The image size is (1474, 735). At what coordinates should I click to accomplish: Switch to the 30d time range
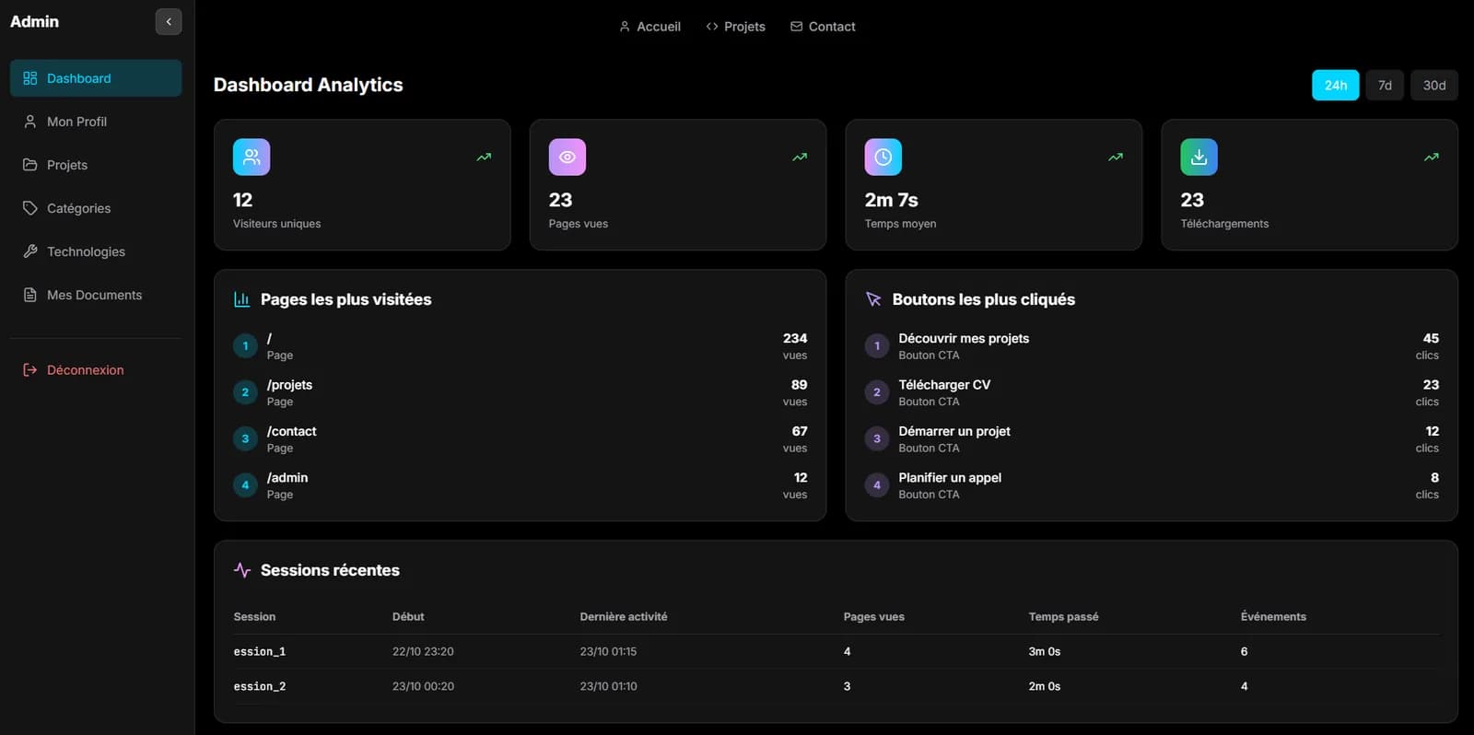point(1434,85)
